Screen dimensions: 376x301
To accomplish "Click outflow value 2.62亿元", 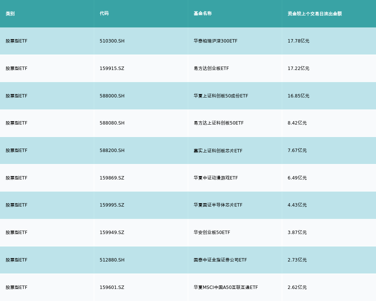I will [x=297, y=287].
